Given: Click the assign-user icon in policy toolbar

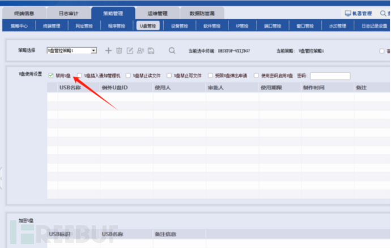Looking at the screenshot, I should click(x=141, y=50).
